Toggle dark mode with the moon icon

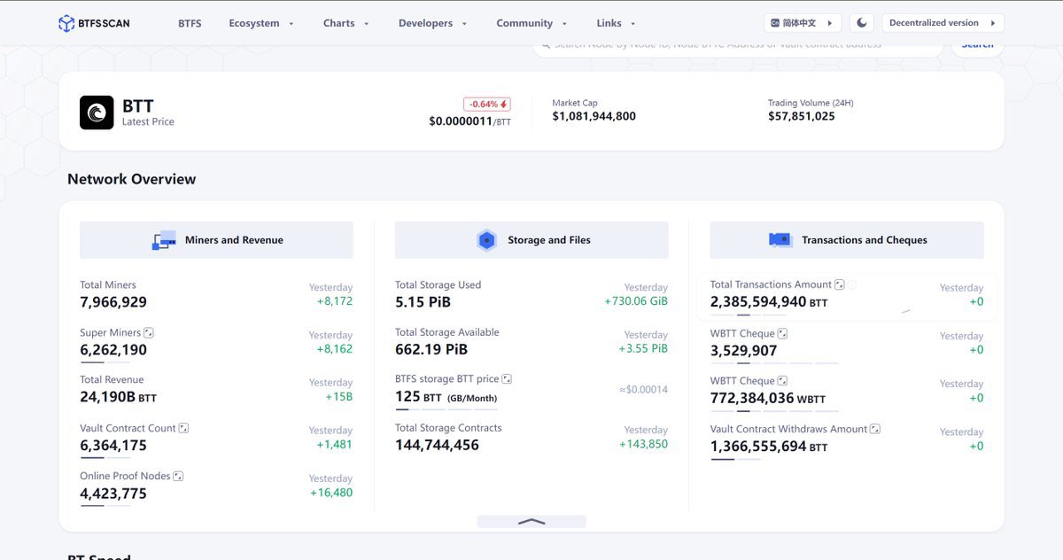pyautogui.click(x=861, y=22)
